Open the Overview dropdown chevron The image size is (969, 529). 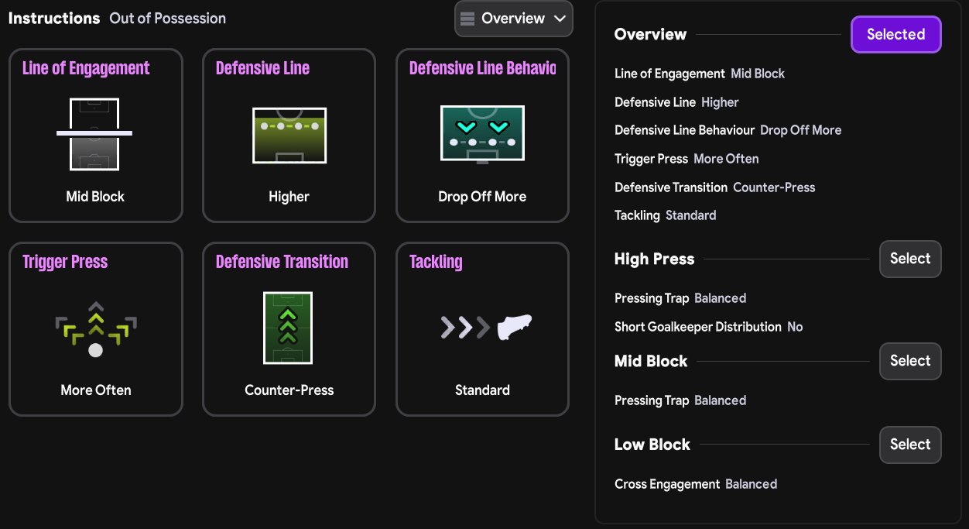(560, 19)
